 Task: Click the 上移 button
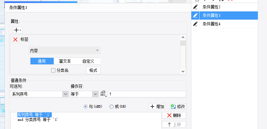[174, 124]
